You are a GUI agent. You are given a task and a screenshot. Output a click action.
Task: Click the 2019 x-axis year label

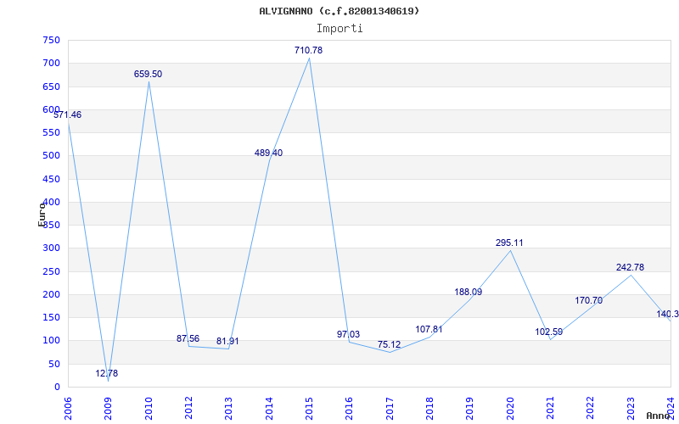(470, 409)
